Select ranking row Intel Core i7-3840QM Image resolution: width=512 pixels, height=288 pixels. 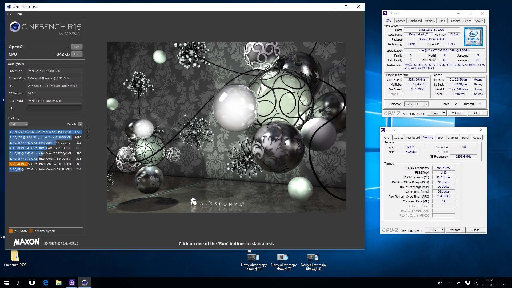pos(45,159)
